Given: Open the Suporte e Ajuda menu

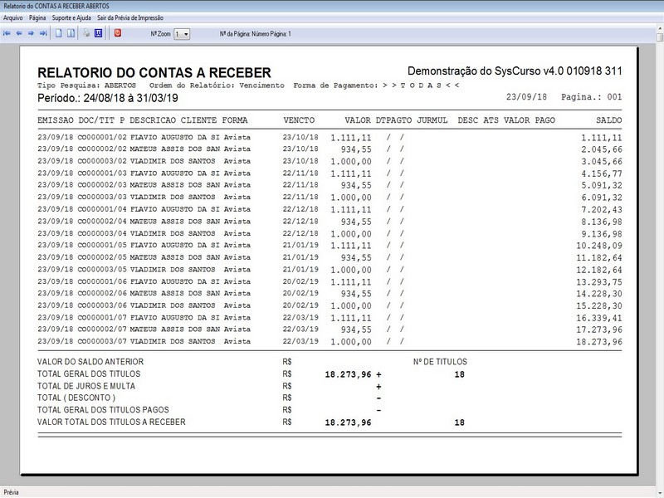Looking at the screenshot, I should (71, 17).
